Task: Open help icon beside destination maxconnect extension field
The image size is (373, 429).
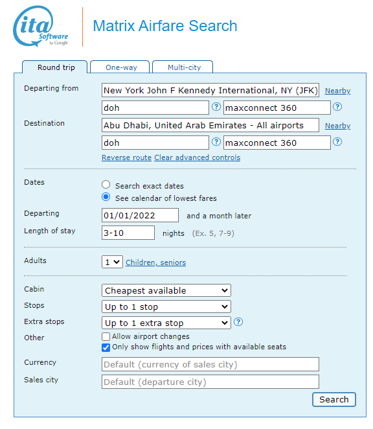Action: point(337,142)
